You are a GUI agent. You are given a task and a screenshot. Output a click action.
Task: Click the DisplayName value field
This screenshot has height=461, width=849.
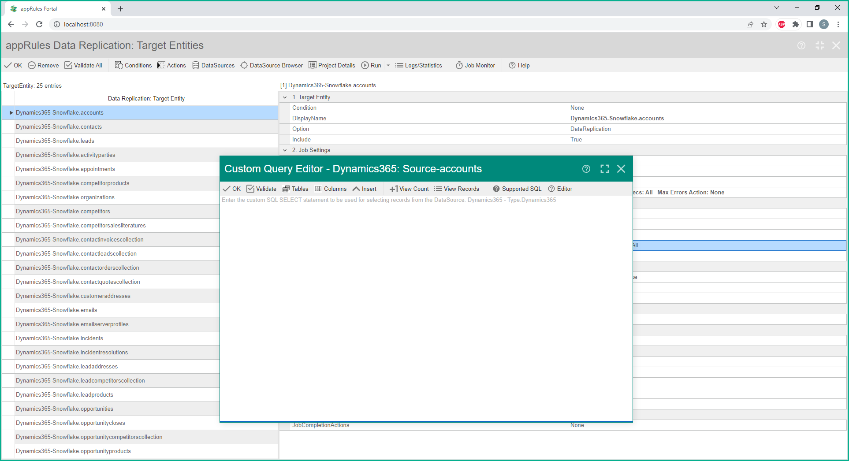tap(707, 119)
